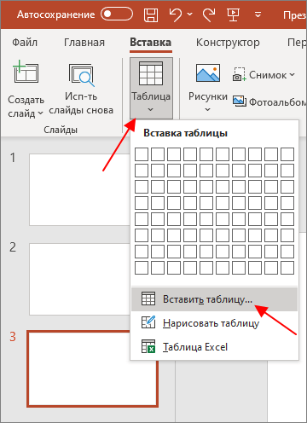Choose Вставить таблицу... menu entry

214,299
